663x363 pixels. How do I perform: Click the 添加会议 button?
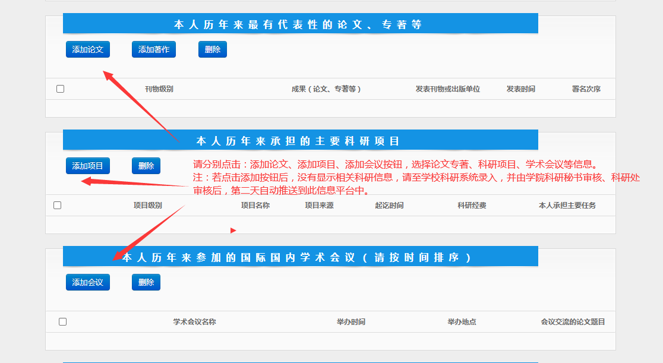88,283
